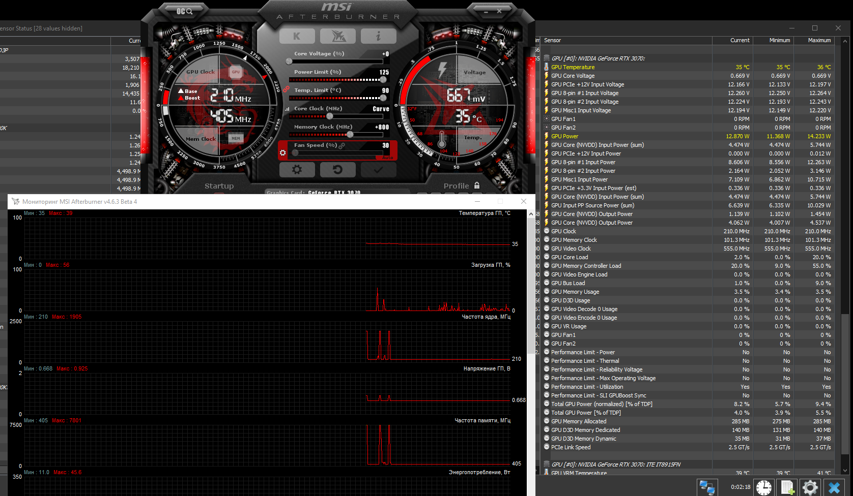Select the GPU Misc1 Input Power row
The image size is (853, 496).
(x=688, y=179)
